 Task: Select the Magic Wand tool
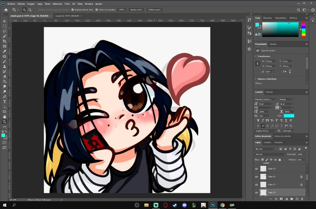click(4, 36)
